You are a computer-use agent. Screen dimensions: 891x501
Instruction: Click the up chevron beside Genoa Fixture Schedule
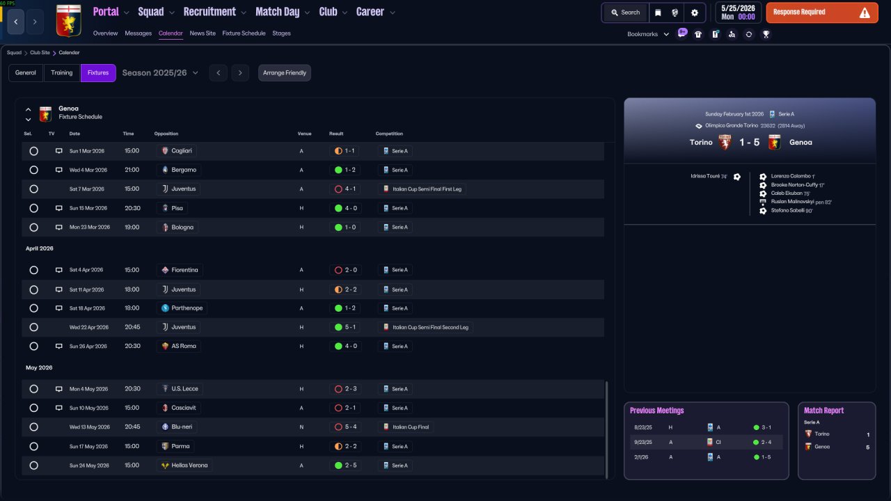[x=29, y=109]
